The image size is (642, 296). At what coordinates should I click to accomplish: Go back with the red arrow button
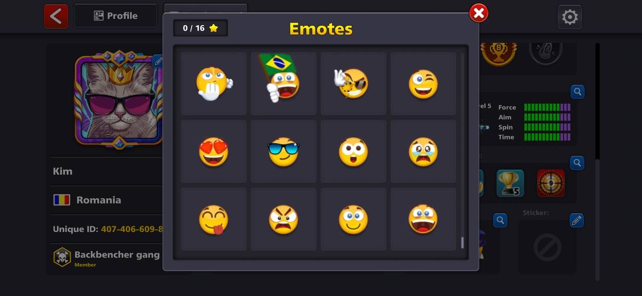click(x=56, y=16)
